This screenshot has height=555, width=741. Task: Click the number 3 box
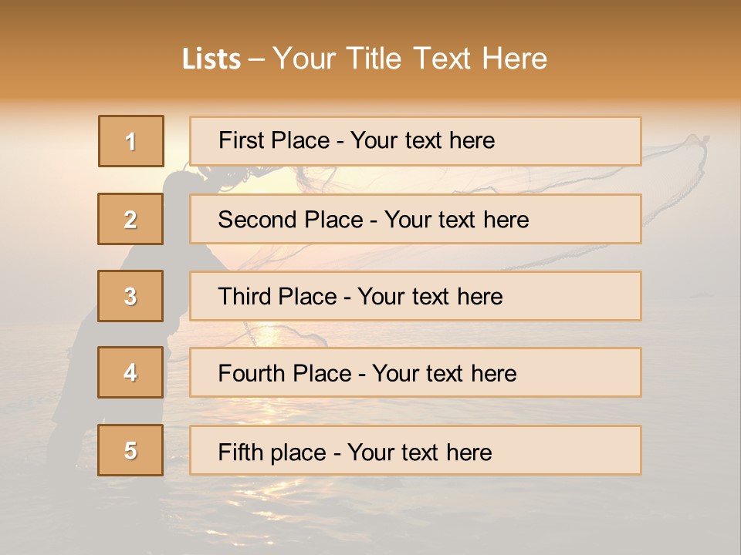pos(130,296)
